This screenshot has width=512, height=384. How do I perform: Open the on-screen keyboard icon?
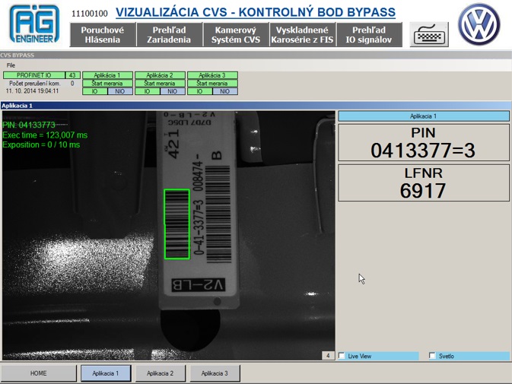pyautogui.click(x=429, y=34)
